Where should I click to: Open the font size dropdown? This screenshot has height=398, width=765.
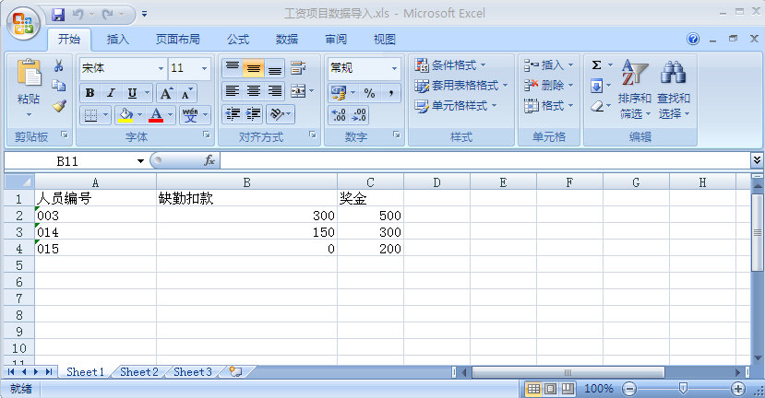205,68
